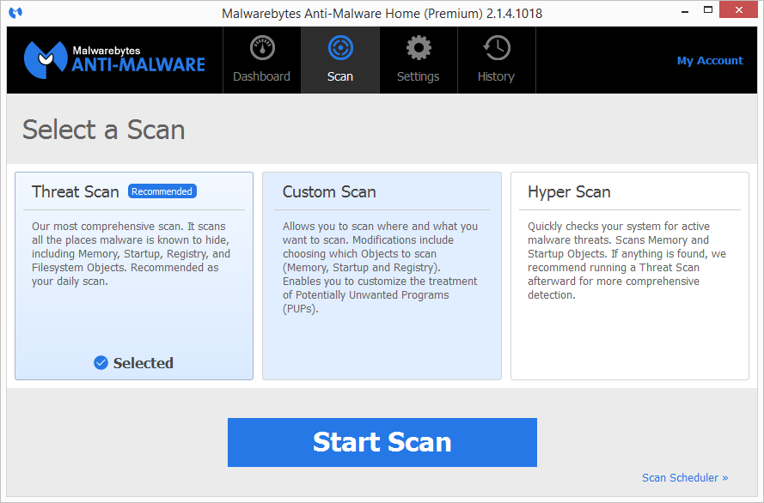
Task: Open Settings via the gear icon
Action: (x=419, y=48)
